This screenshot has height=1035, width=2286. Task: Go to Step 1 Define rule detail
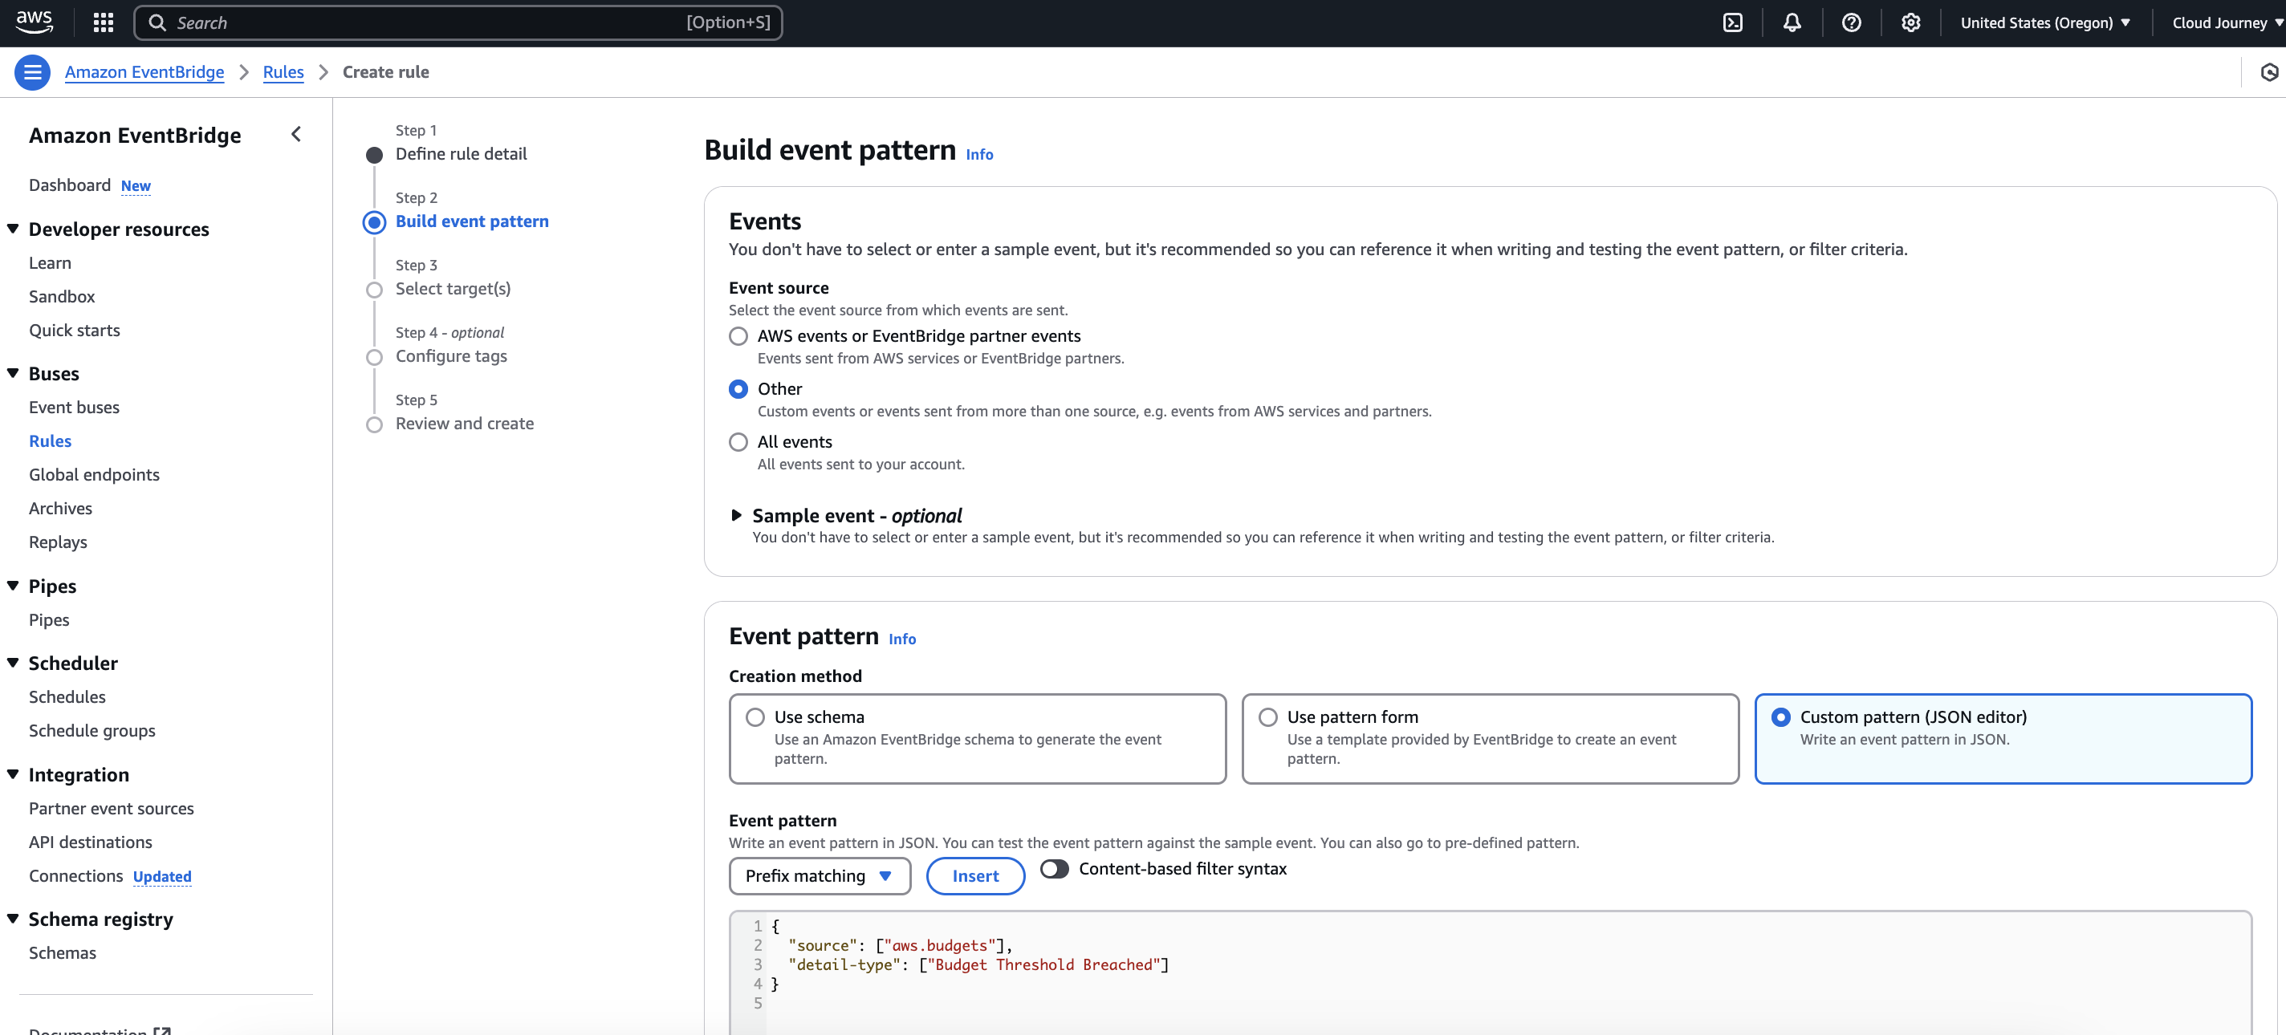[x=461, y=154]
